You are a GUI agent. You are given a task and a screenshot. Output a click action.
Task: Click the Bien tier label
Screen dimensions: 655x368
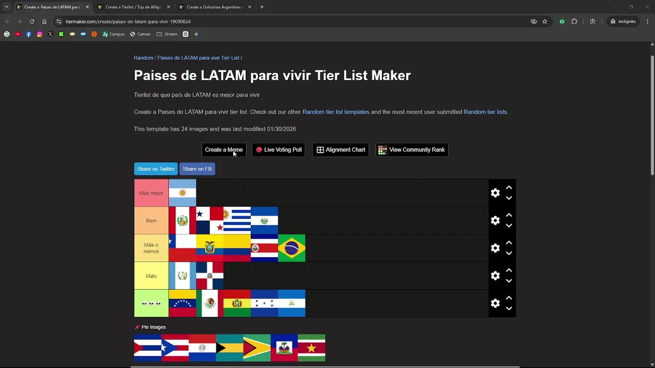click(x=151, y=221)
